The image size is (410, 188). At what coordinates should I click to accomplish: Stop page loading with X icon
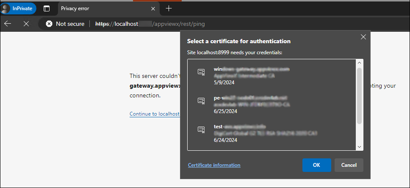pyautogui.click(x=26, y=24)
